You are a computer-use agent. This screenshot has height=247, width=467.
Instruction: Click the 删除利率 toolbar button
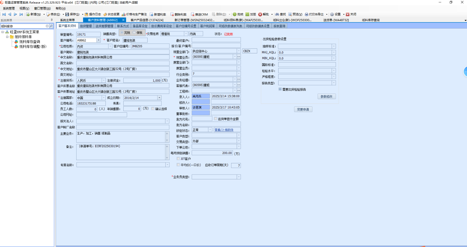pos(179,14)
